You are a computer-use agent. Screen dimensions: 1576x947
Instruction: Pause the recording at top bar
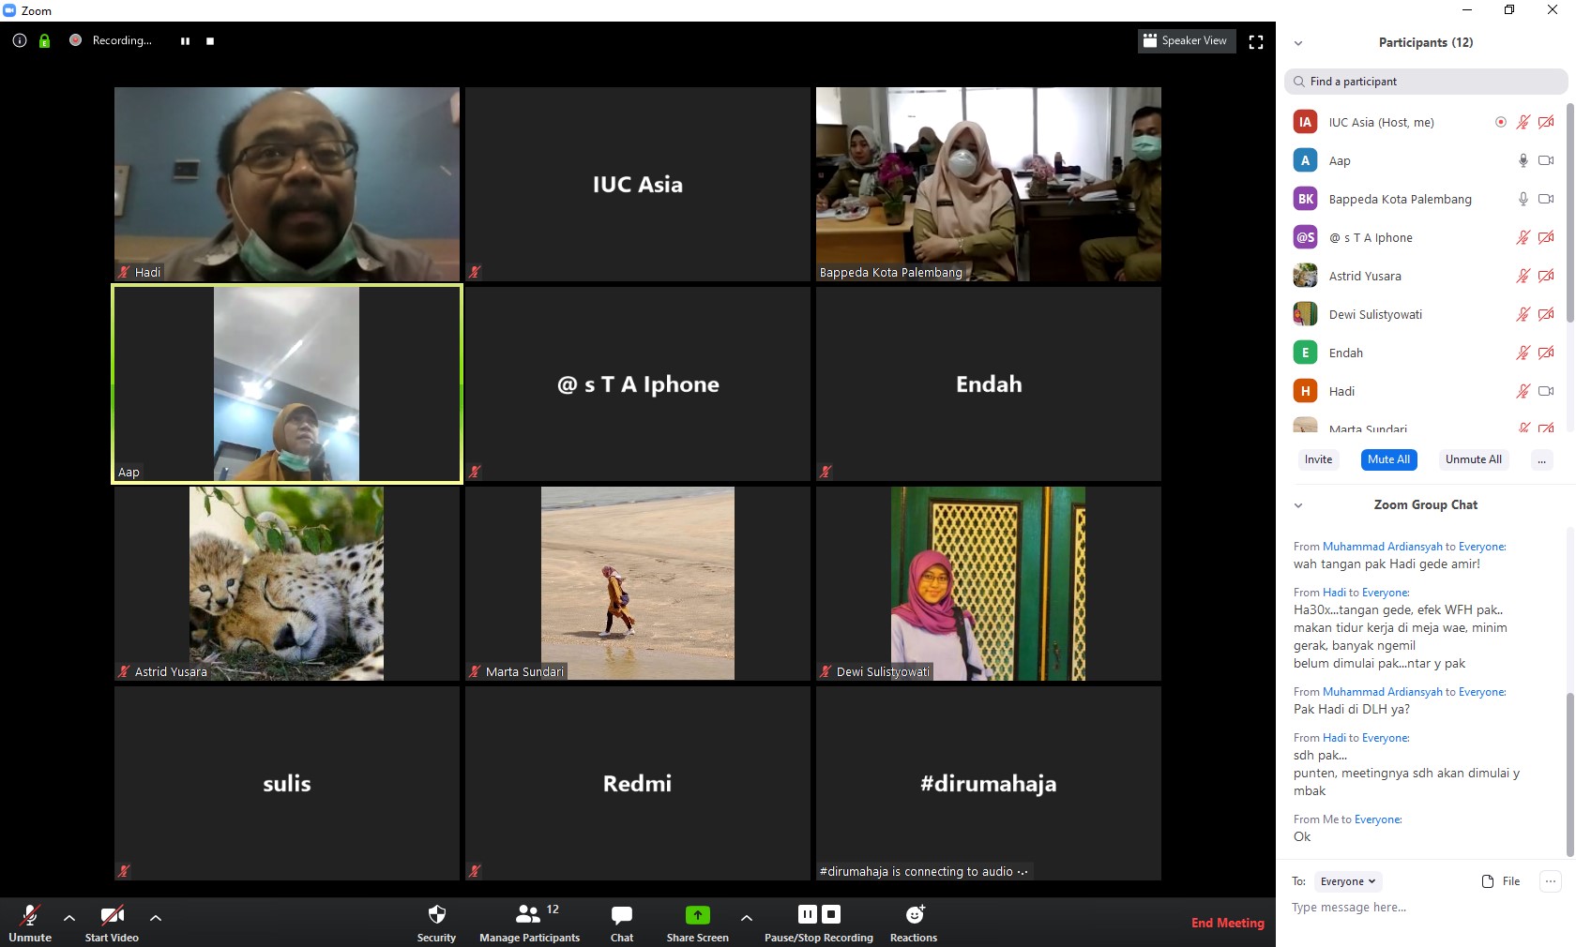coord(186,41)
